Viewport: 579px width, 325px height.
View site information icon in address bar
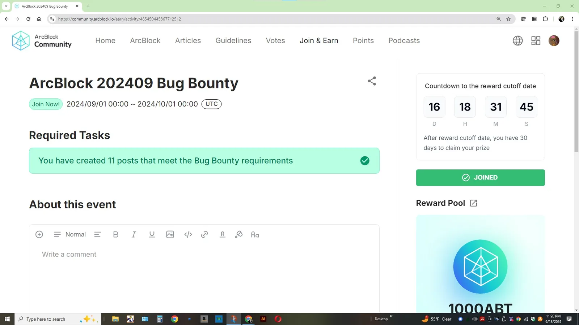[x=52, y=19]
